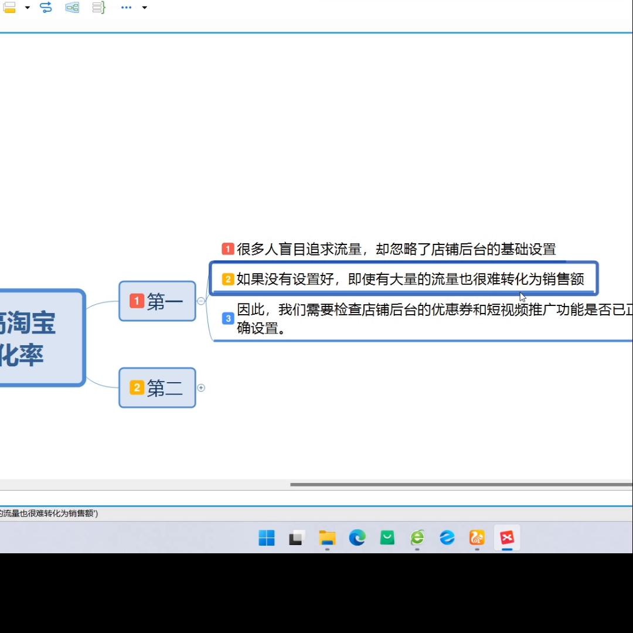The image size is (633, 633).
Task: Click the red priority 1 marker on 第一
Action: coord(137,301)
